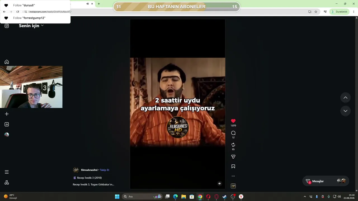
Task: Reload the Instagram page
Action: coord(18,12)
